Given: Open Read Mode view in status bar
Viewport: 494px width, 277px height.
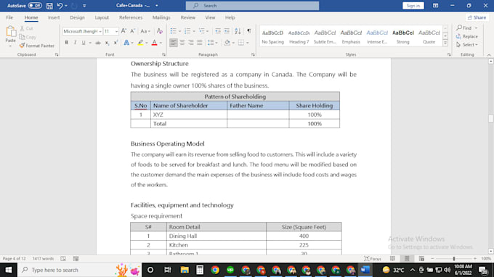Looking at the screenshot, I should click(392, 258).
